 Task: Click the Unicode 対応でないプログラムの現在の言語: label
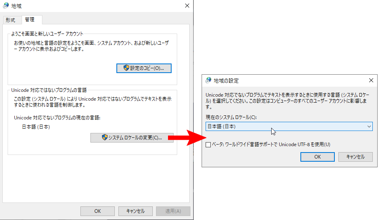[57, 118]
